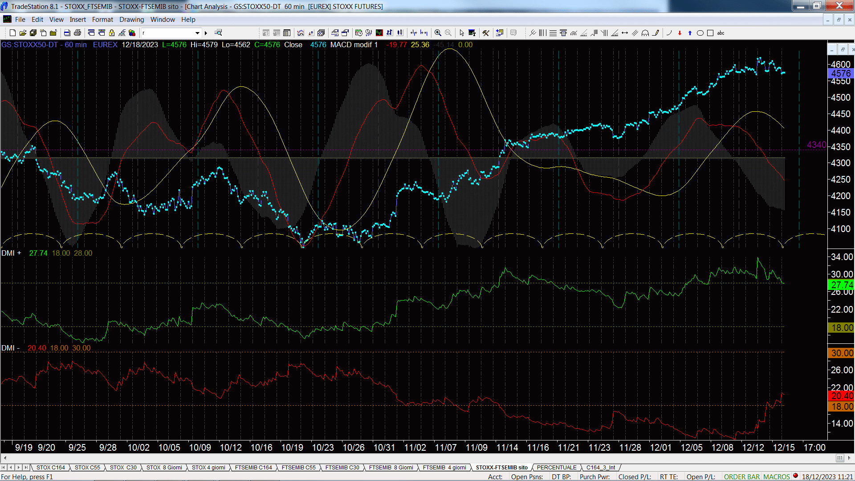Click the command line go arrow
The image size is (855, 481).
pyautogui.click(x=206, y=33)
